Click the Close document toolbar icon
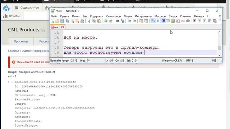This screenshot has width=230, height=129. 73,21
